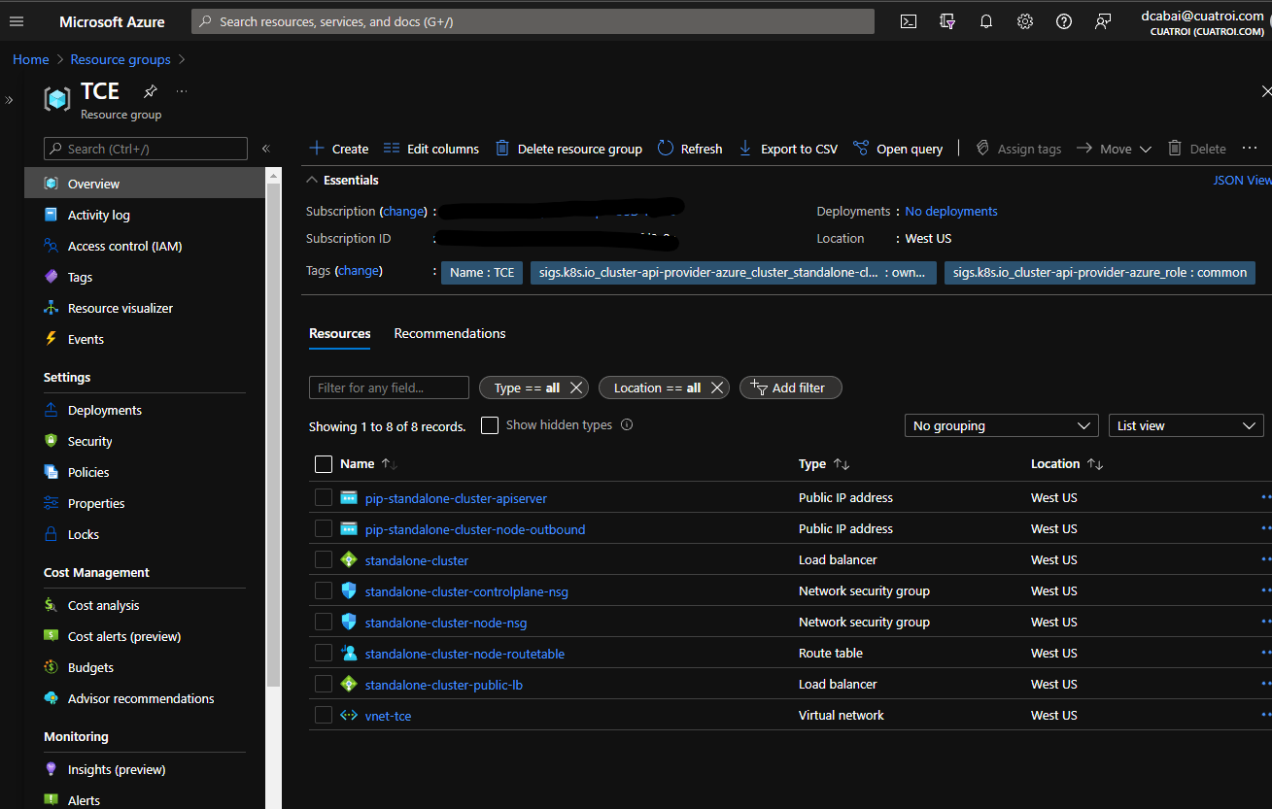Open the Help question mark icon
Image resolution: width=1272 pixels, height=809 pixels.
(x=1064, y=21)
